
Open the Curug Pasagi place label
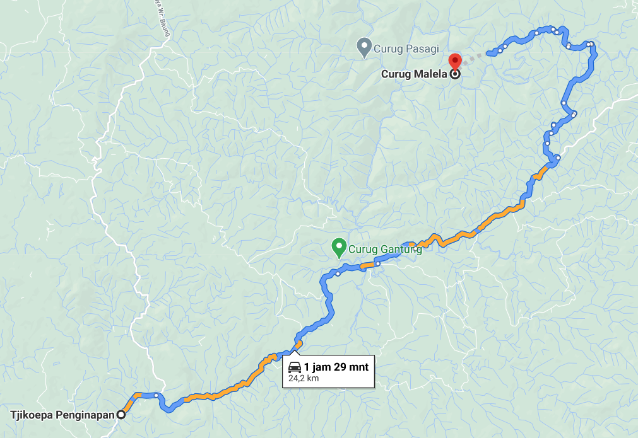click(406, 49)
